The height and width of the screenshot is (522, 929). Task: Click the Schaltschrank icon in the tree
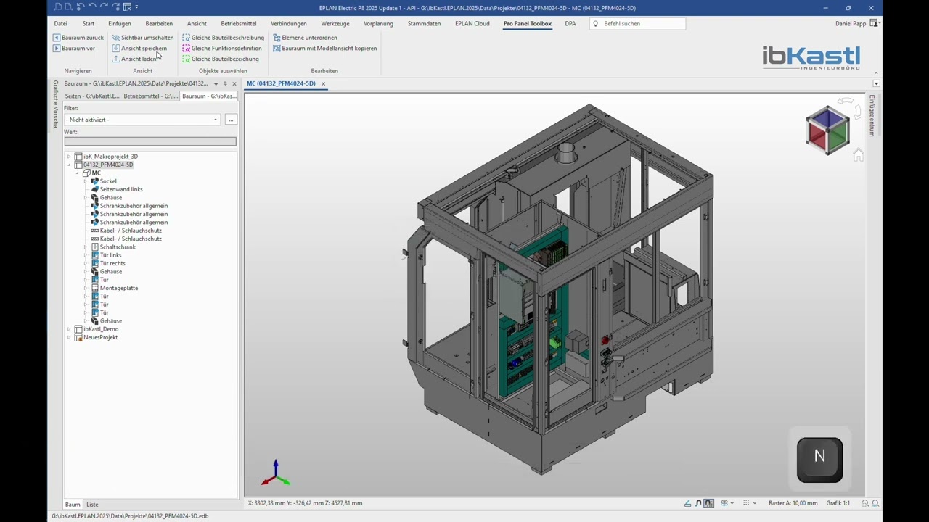pyautogui.click(x=94, y=247)
